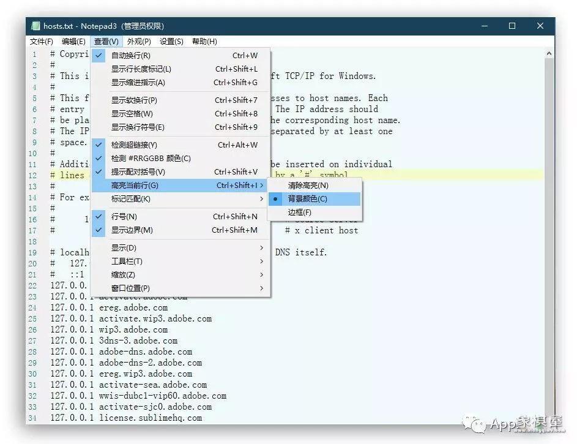This screenshot has width=577, height=444.
Task: Expand the 显示(D) submenu
Action: [181, 248]
